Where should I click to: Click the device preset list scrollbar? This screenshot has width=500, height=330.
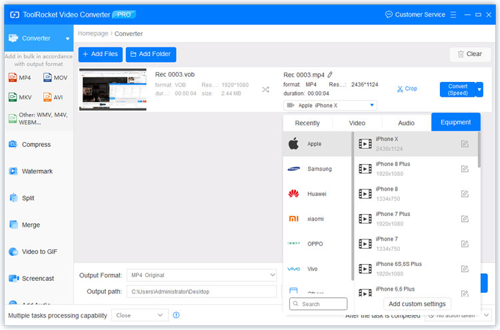point(479,150)
